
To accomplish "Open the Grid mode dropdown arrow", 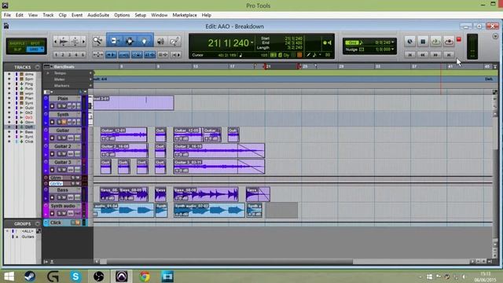I will [x=42, y=49].
